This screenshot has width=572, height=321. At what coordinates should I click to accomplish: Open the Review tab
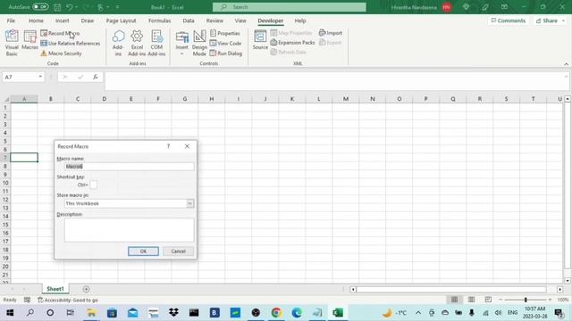coord(214,21)
